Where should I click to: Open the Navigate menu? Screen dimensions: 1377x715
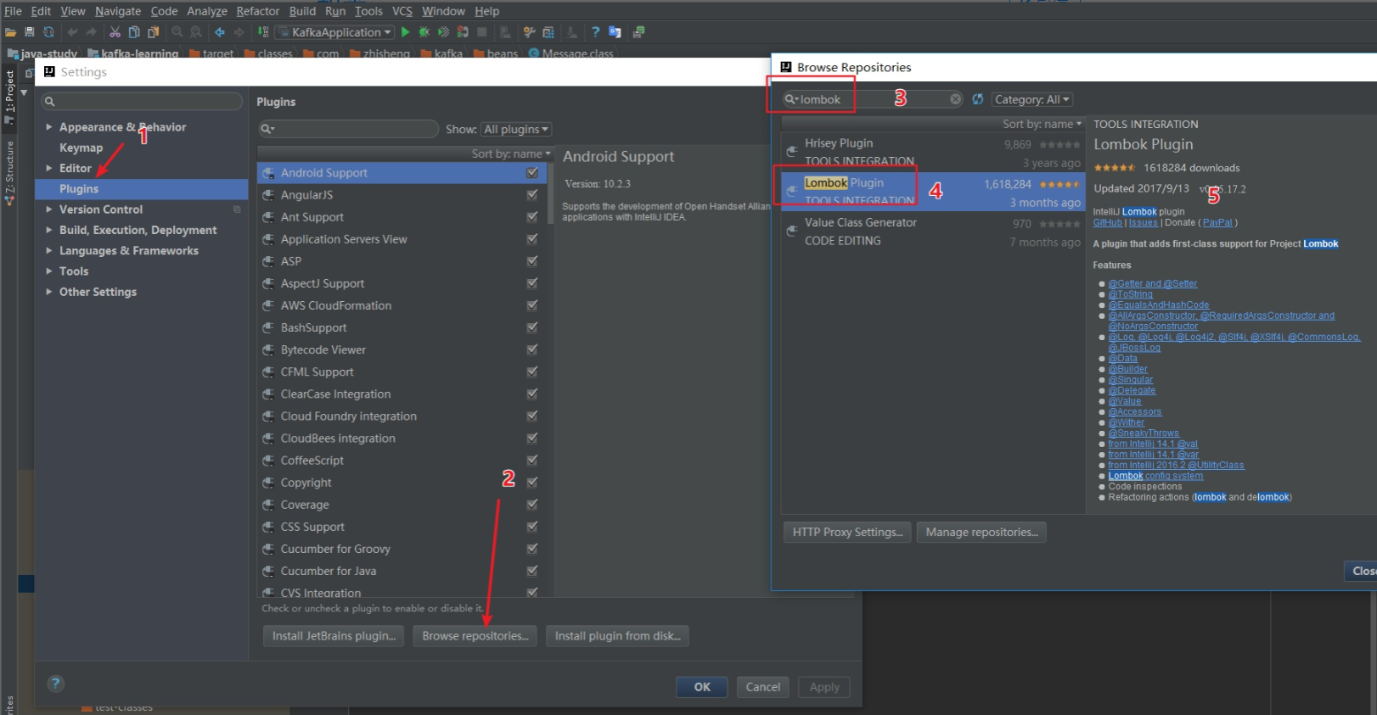point(118,11)
